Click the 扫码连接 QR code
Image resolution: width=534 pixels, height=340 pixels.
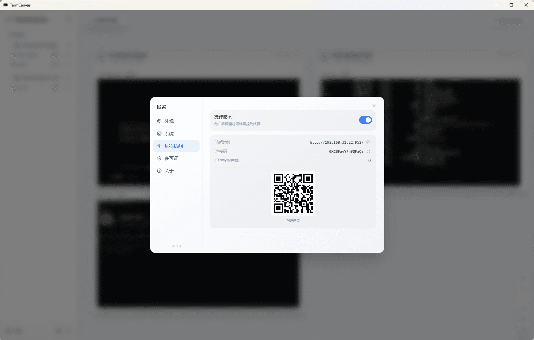point(293,193)
